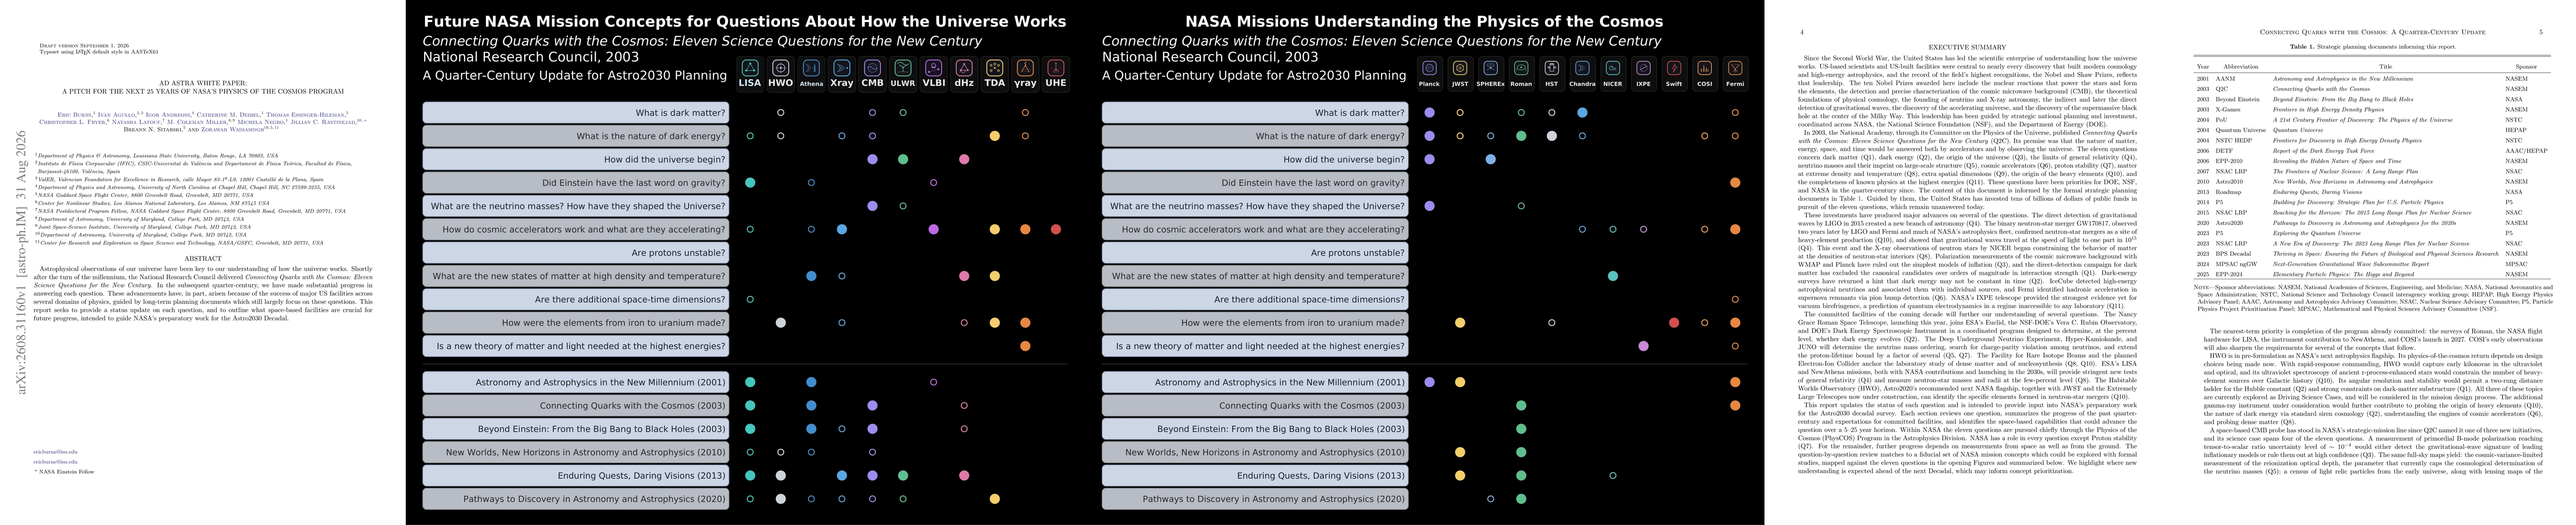Click the LISA mission icon
This screenshot has height=525, width=2576.
pyautogui.click(x=750, y=68)
